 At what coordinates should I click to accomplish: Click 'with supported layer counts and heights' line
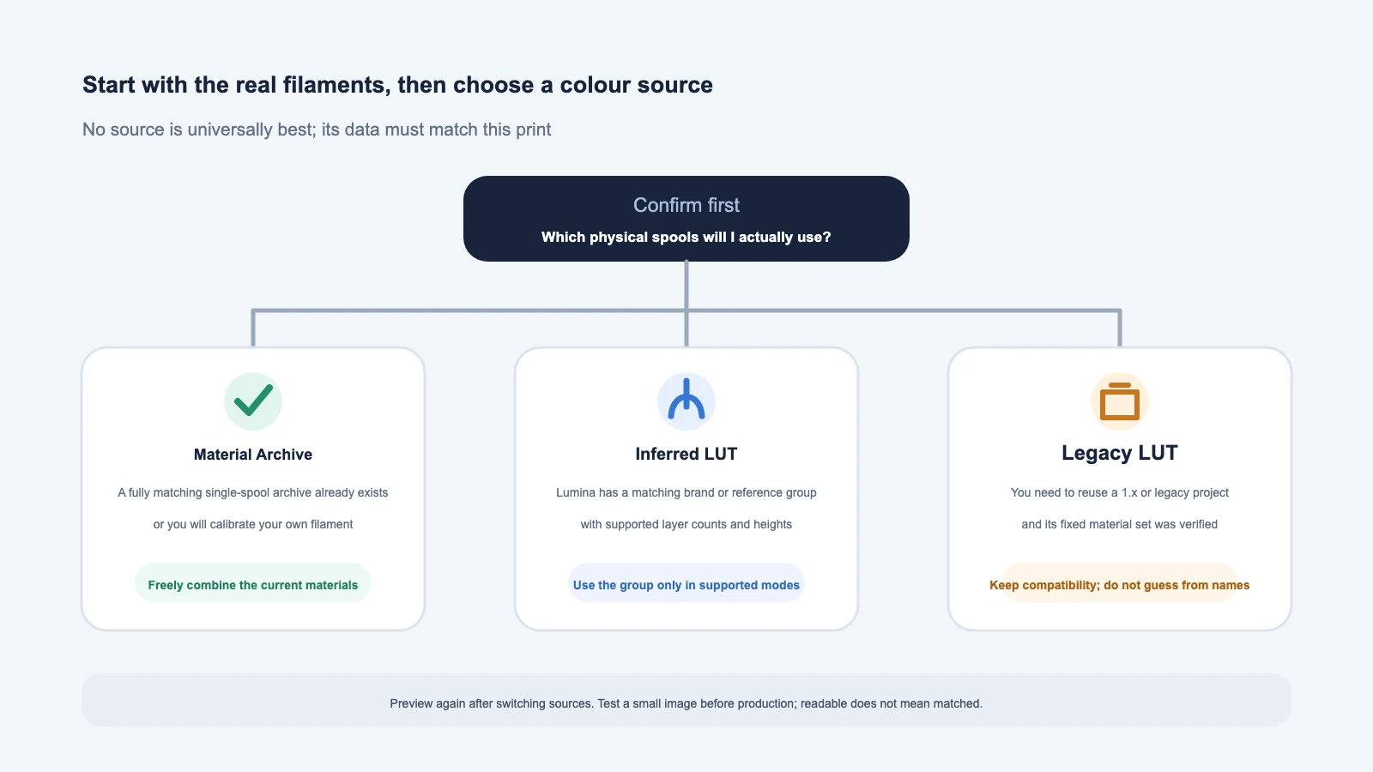686,524
